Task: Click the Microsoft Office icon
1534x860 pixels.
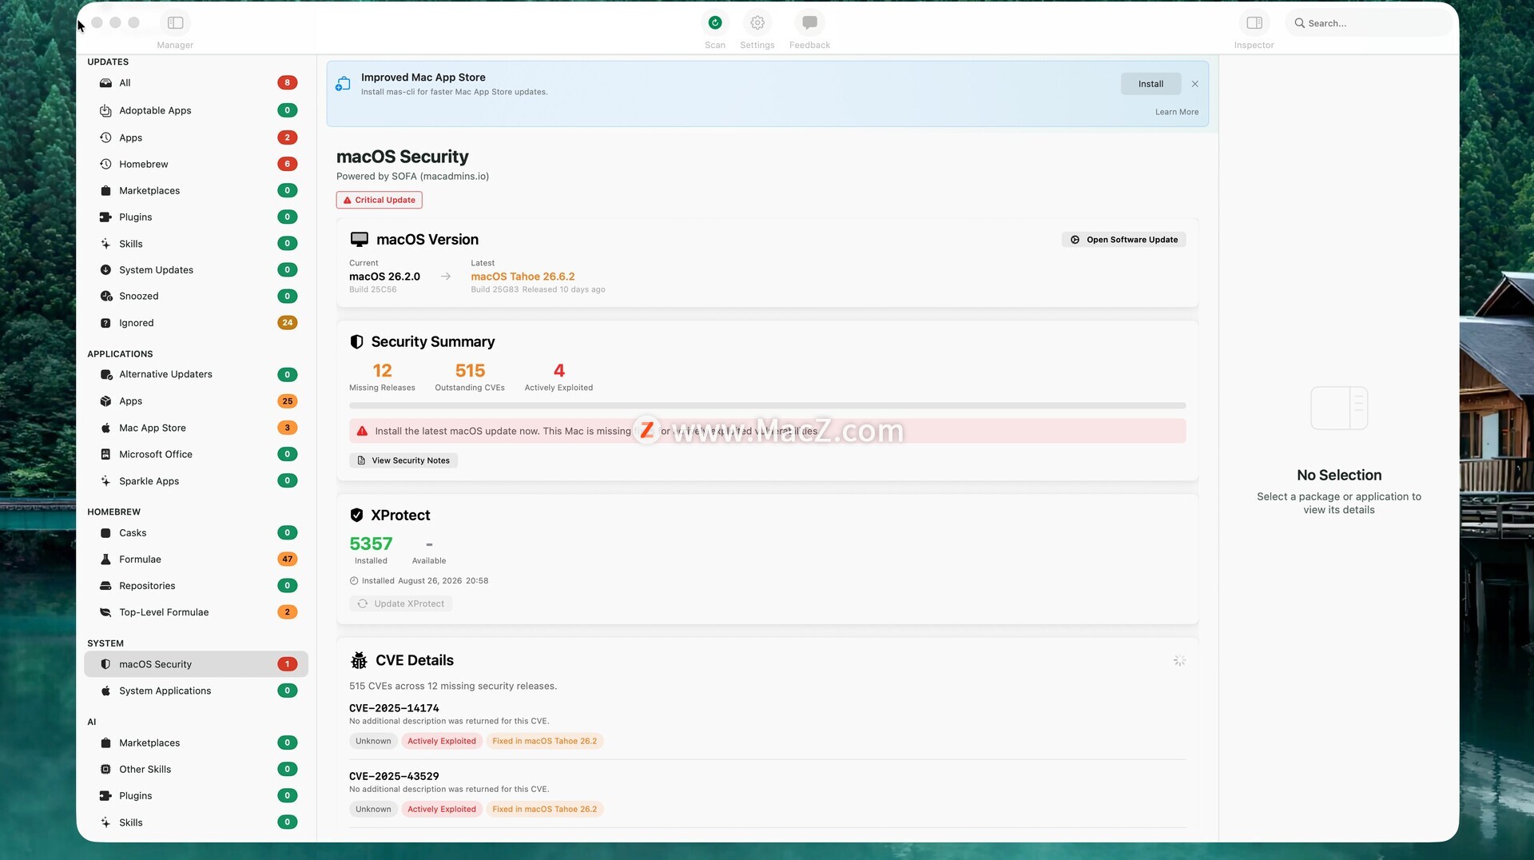Action: pyautogui.click(x=105, y=454)
